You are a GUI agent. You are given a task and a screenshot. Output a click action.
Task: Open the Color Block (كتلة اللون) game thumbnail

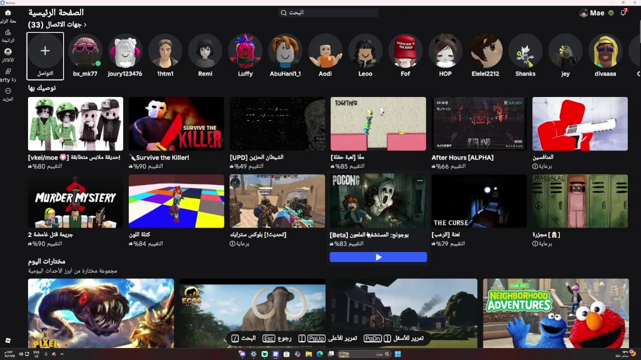176,201
